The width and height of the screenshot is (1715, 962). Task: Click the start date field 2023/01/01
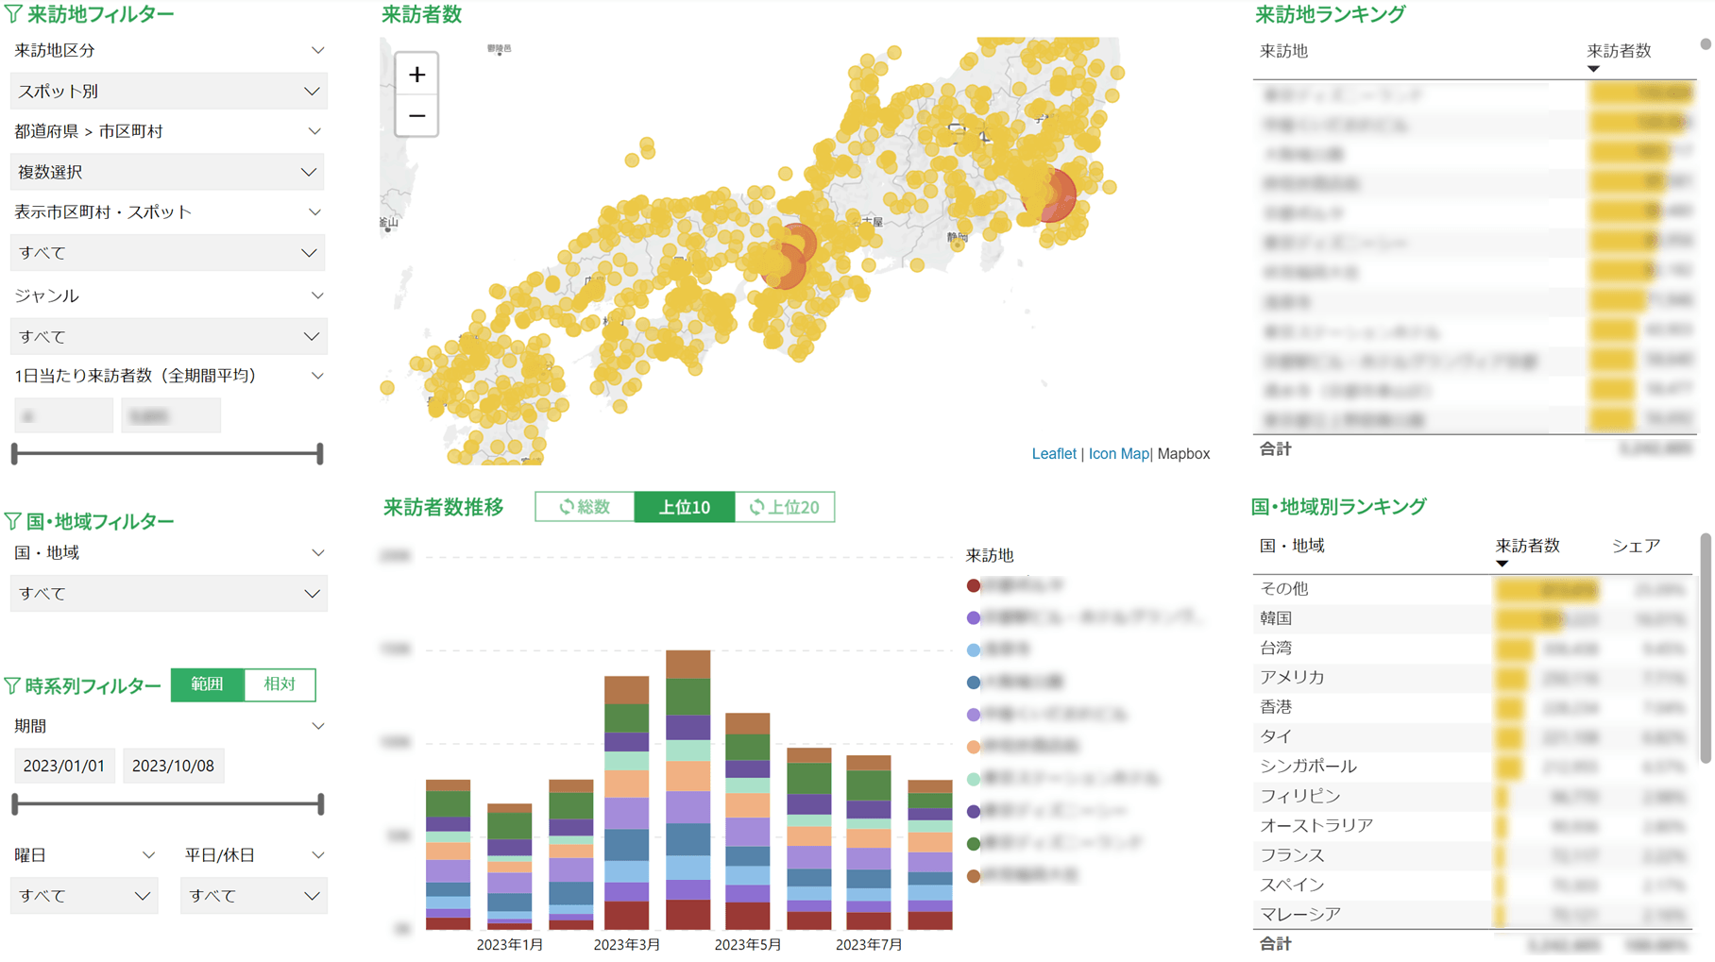pyautogui.click(x=64, y=766)
